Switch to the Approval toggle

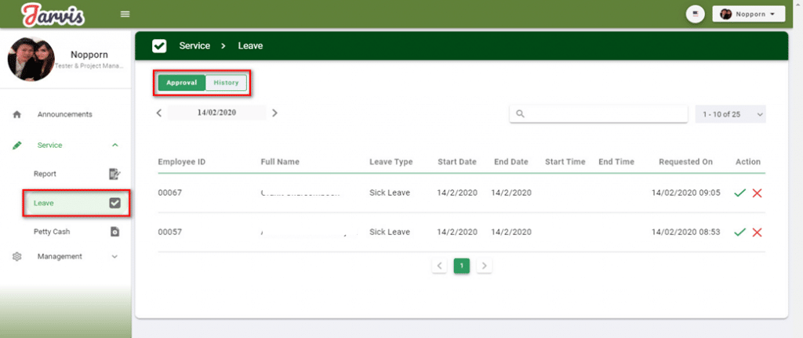(181, 82)
